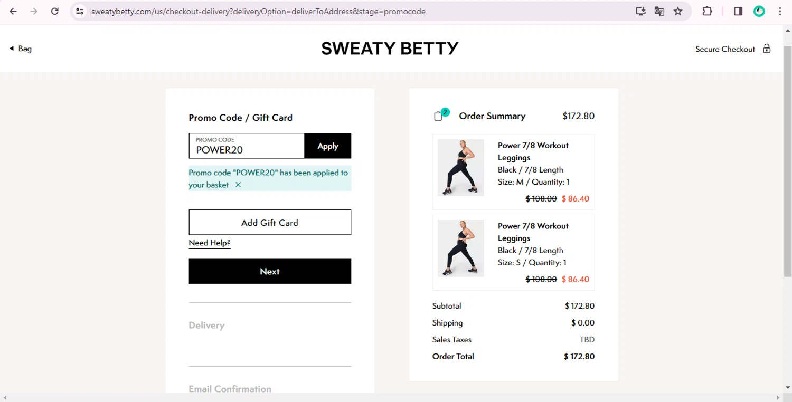Click the secure checkout padlock icon
792x402 pixels.
(x=767, y=49)
